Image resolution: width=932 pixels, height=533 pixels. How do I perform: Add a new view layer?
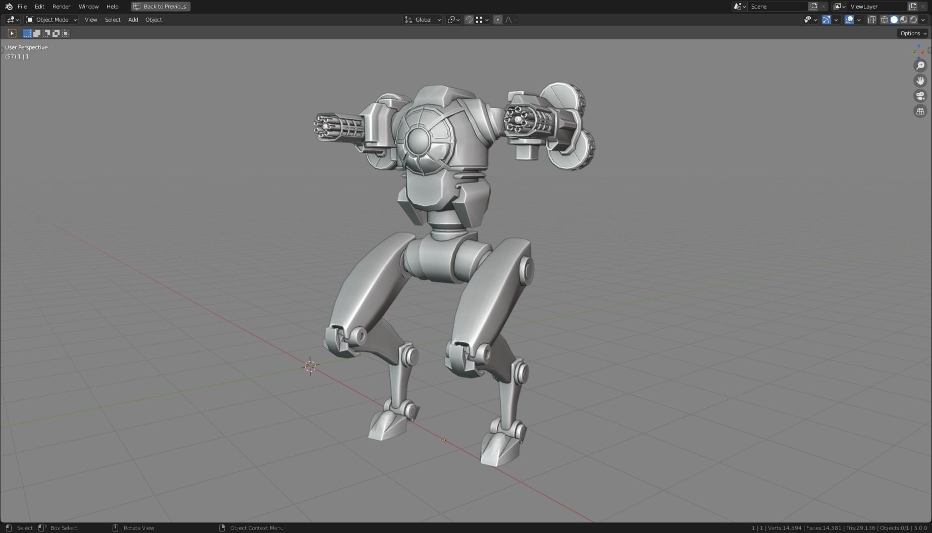click(912, 7)
